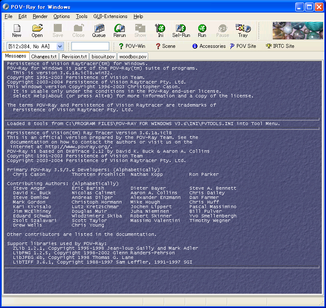Visit the IRTC Site
326x308 pixels.
click(x=280, y=46)
